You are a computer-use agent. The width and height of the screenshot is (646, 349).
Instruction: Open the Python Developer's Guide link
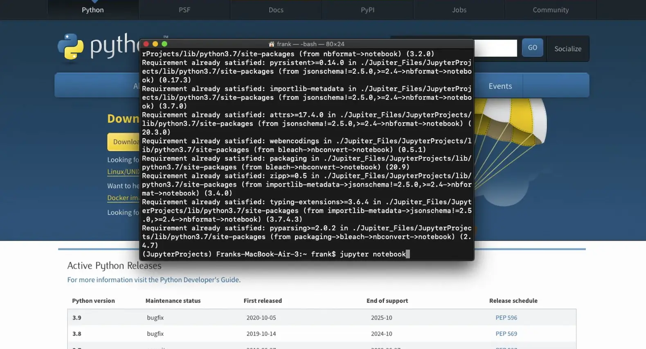pyautogui.click(x=199, y=280)
